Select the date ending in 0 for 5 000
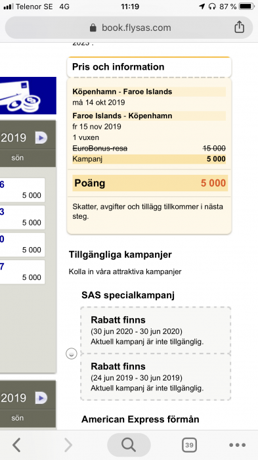Image resolution: width=258 pixels, height=460 pixels. coord(22,244)
